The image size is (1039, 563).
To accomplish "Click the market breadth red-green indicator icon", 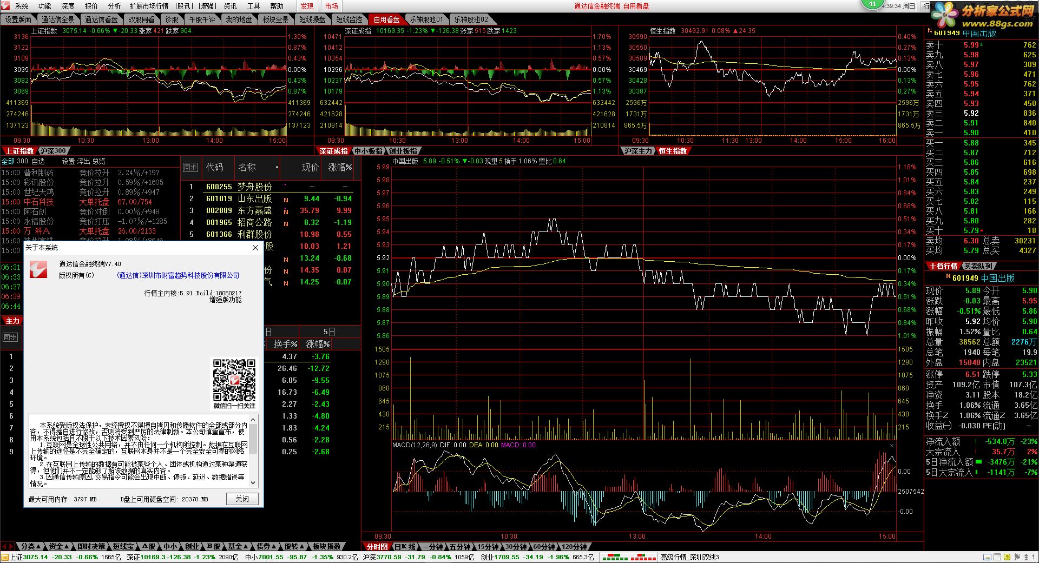I will click(629, 557).
